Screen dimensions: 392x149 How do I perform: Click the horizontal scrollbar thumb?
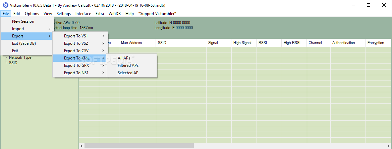[139, 146]
